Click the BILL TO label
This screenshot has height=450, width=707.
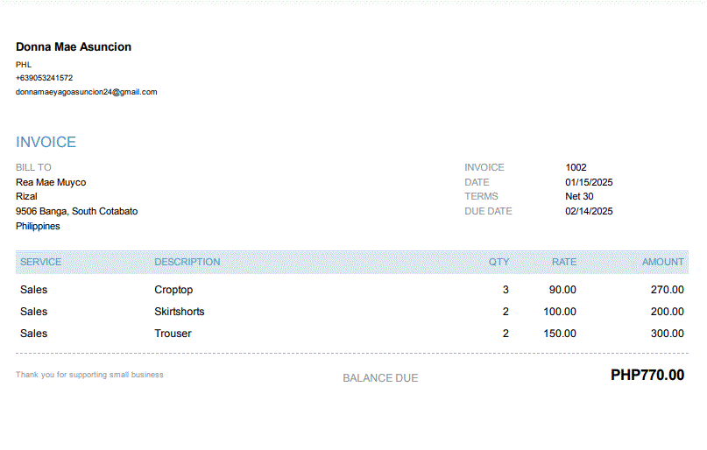click(x=33, y=167)
